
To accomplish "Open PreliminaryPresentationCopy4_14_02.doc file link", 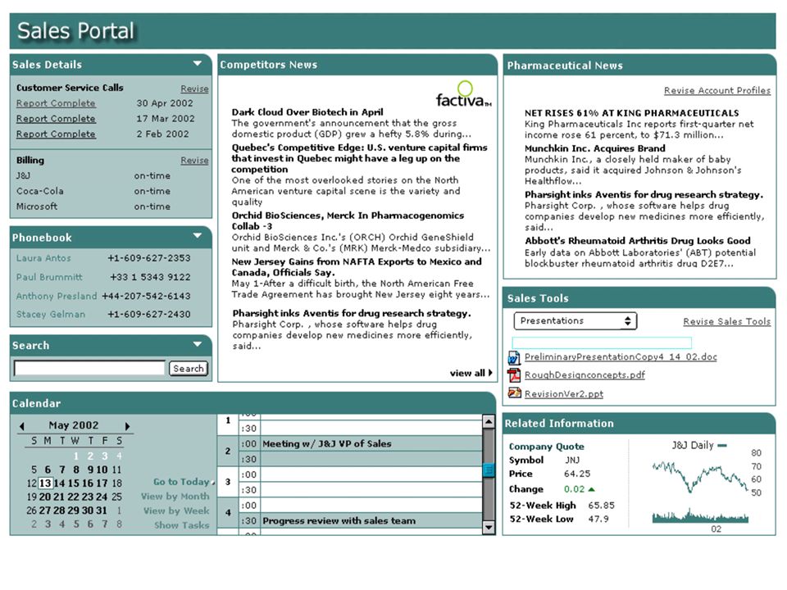I will click(621, 357).
